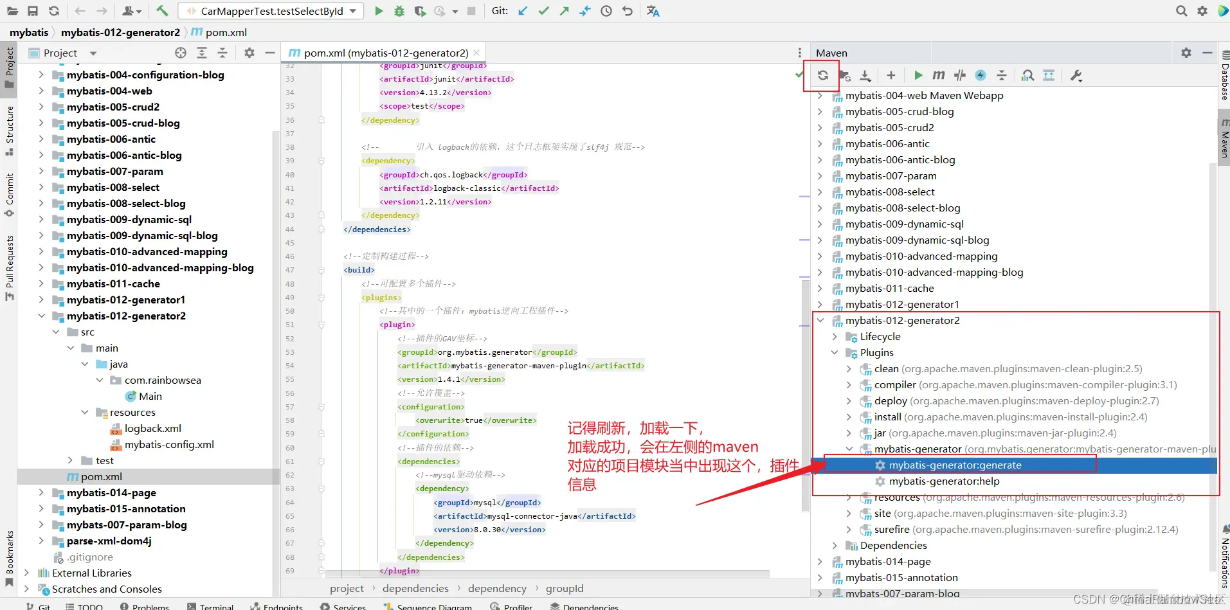The width and height of the screenshot is (1230, 610).
Task: Click the build hammer icon
Action: tap(162, 11)
